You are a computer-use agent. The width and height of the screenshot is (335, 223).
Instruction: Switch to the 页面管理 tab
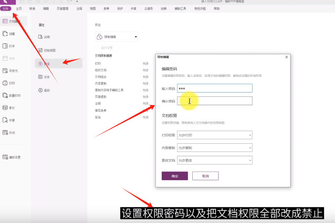pyautogui.click(x=63, y=8)
